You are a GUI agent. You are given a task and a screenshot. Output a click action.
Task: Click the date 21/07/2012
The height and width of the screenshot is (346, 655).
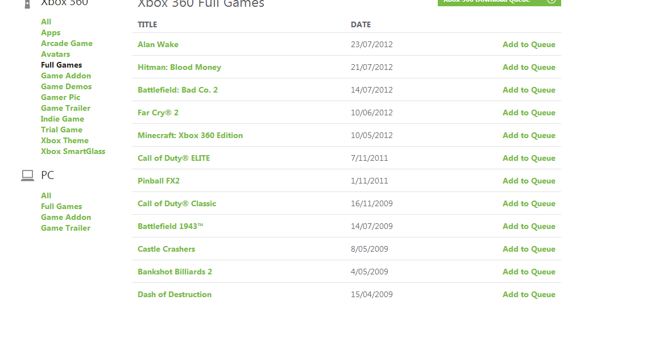pyautogui.click(x=372, y=67)
